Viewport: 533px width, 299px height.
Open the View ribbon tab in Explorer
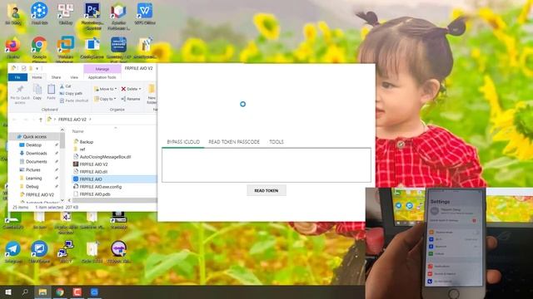pos(74,77)
